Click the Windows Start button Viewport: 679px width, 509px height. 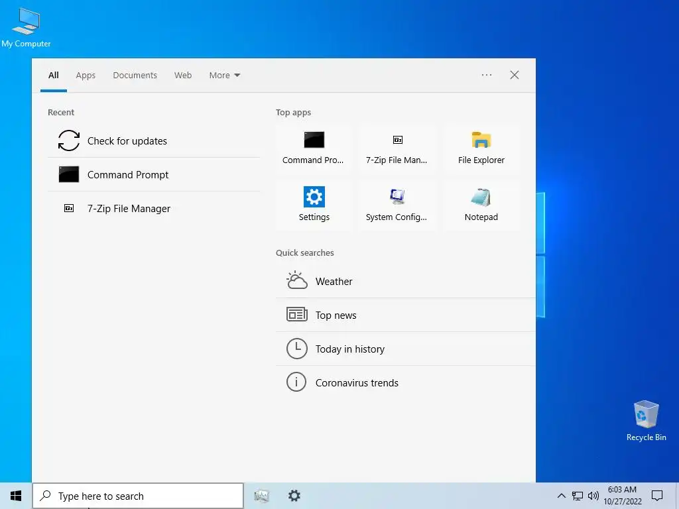(x=16, y=496)
